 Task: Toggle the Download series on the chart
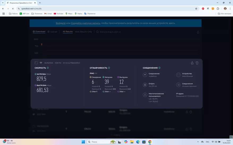point(39,32)
